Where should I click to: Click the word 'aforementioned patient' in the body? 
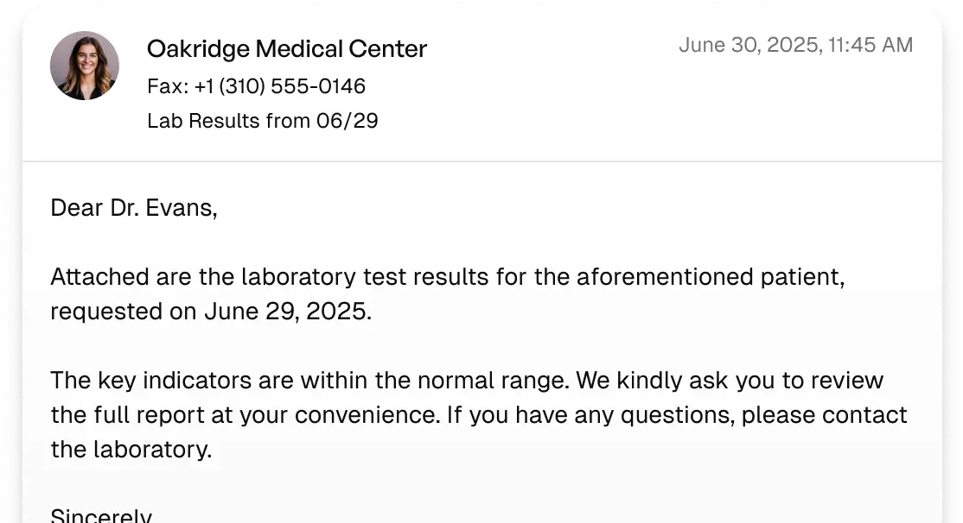(x=711, y=276)
